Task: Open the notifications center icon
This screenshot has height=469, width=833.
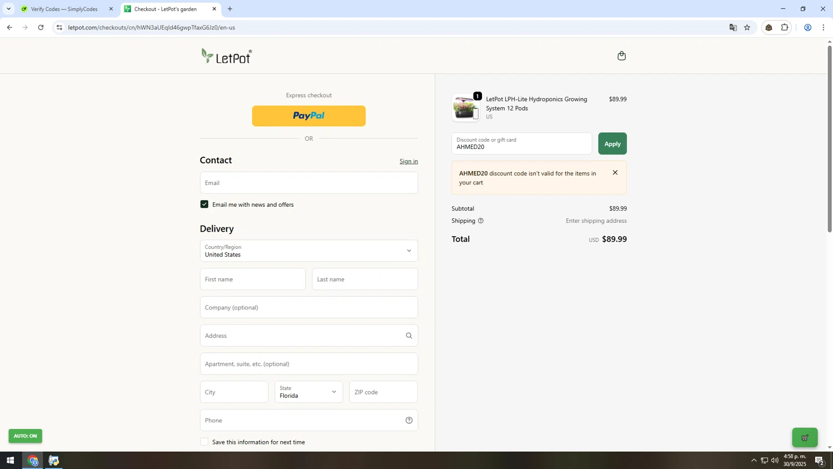Action: tap(820, 460)
